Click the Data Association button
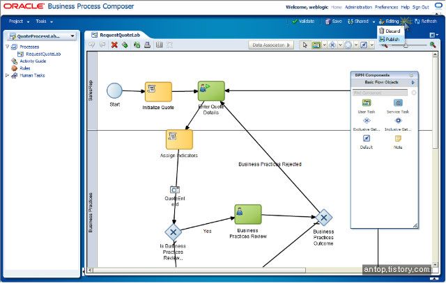Viewport: 446px width, 283px height. (271, 45)
